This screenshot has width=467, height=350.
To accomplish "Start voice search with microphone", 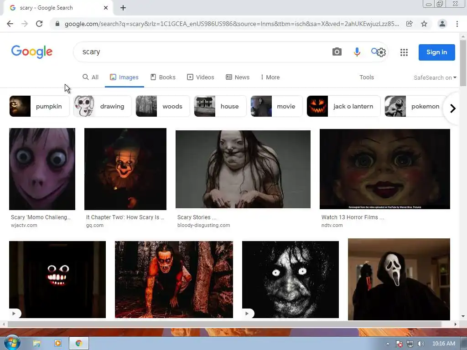I will point(357,52).
